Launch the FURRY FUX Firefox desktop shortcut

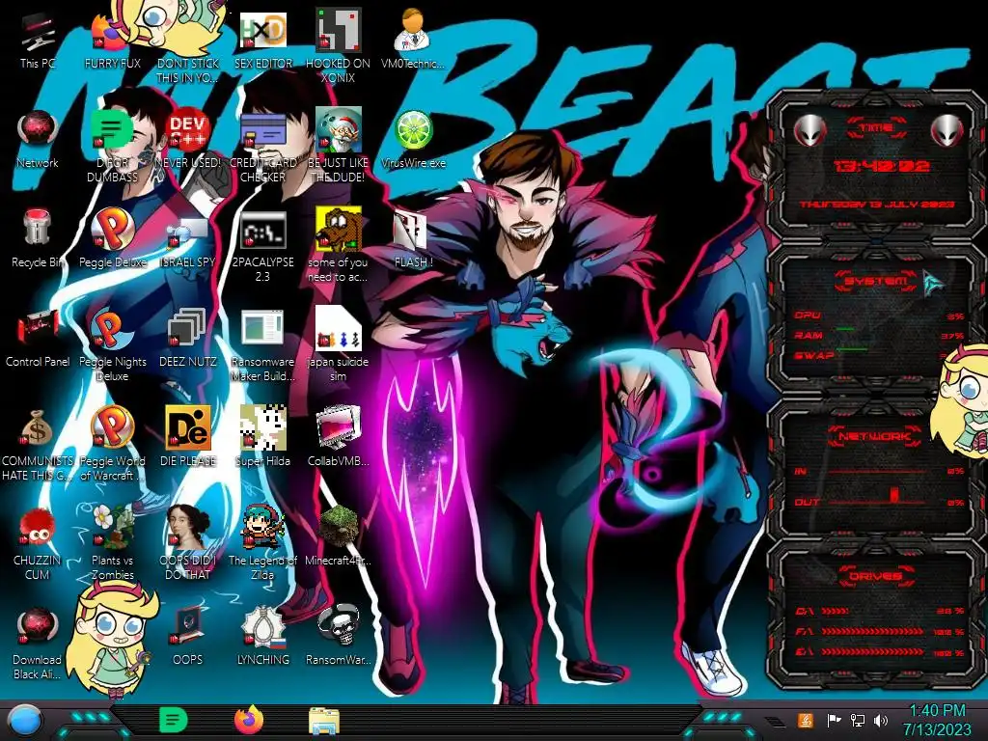tap(112, 41)
